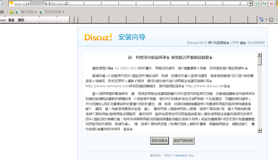Click the shield icon in address bar

click(x=11, y=3)
